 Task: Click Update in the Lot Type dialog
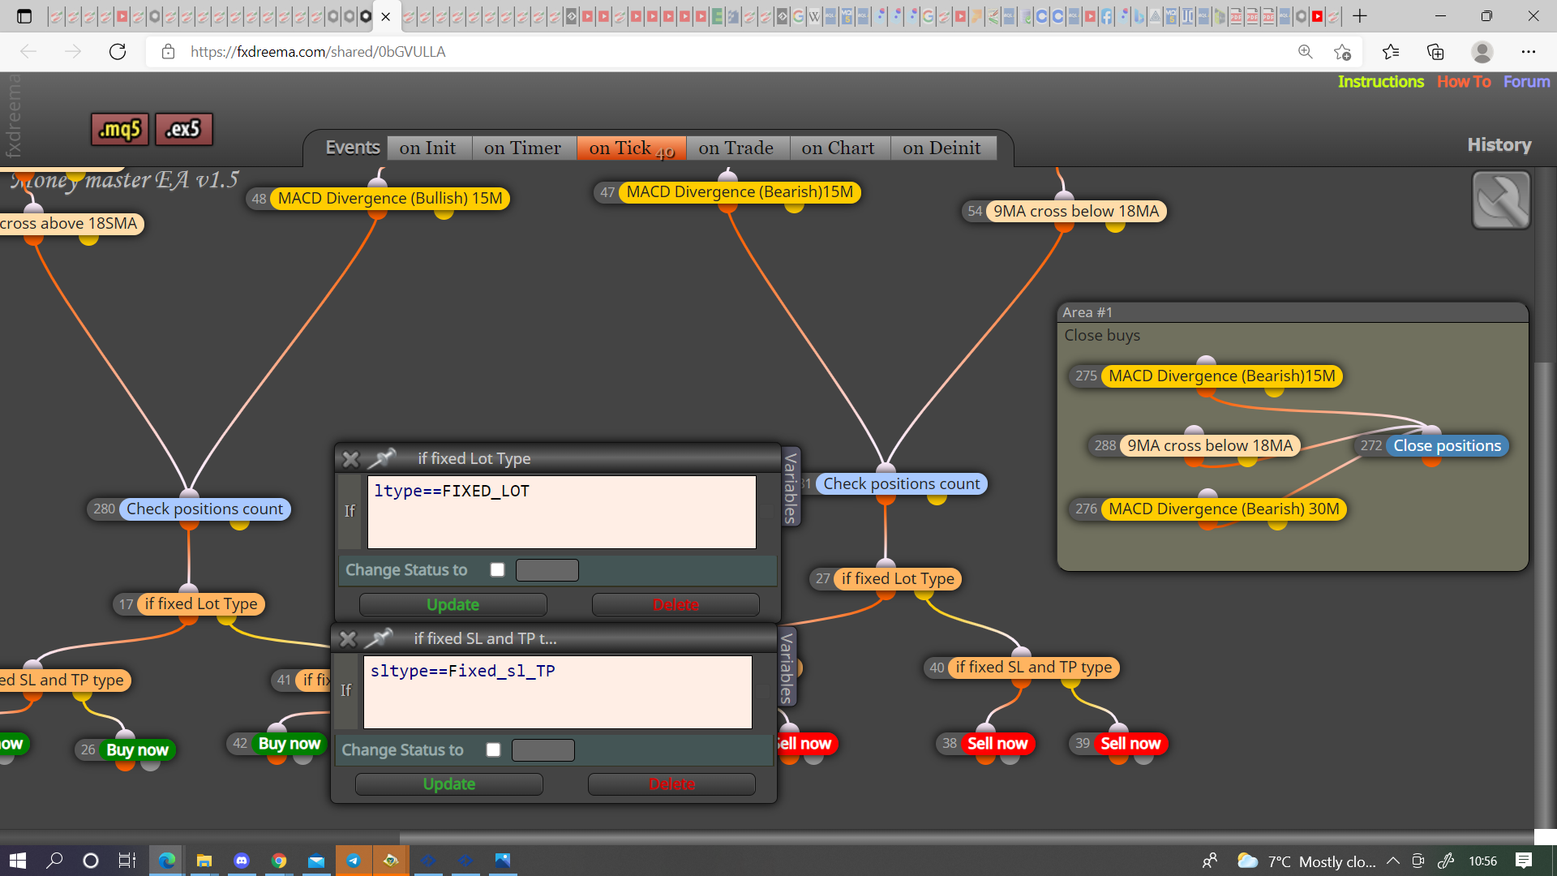coord(453,605)
